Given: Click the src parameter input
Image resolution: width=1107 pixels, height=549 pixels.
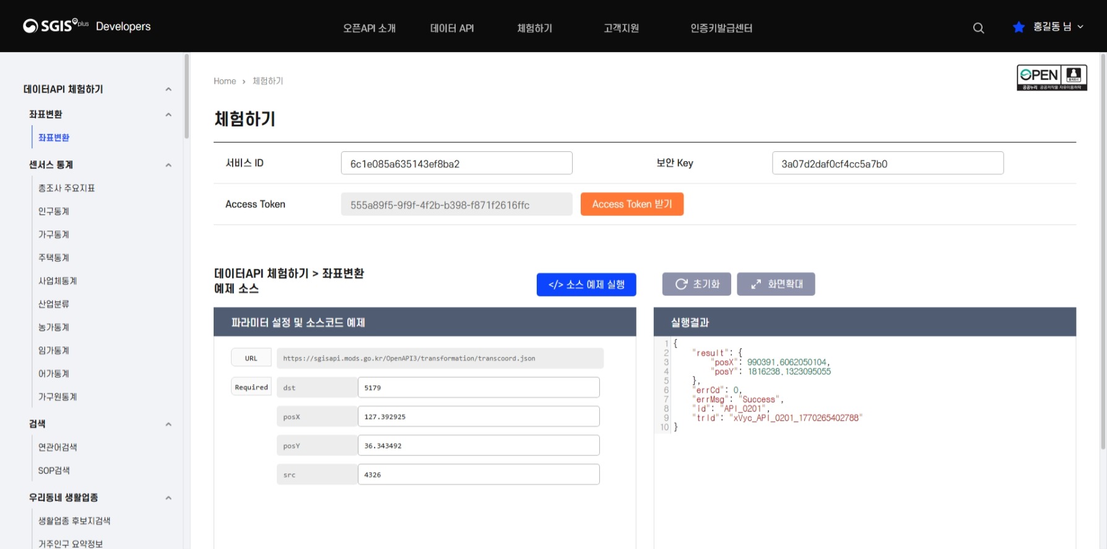Looking at the screenshot, I should point(479,475).
